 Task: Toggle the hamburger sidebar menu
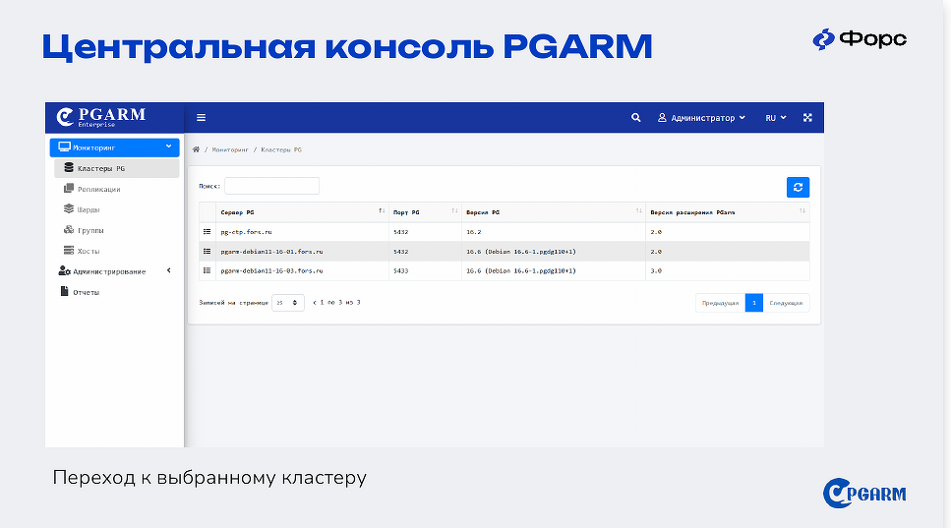coord(202,118)
